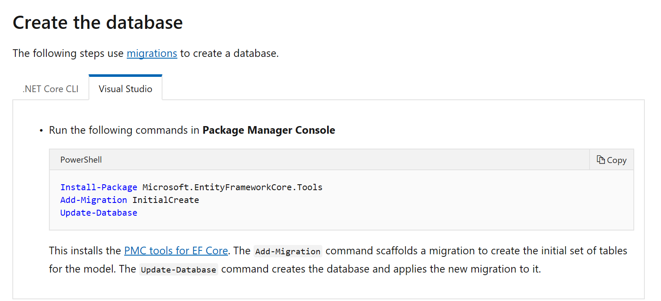
Task: Select the Visual Studio tab
Action: pyautogui.click(x=125, y=89)
